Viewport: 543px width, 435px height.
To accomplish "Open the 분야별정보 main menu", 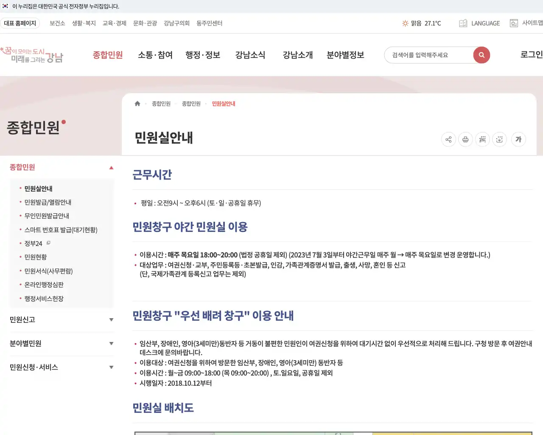I will [345, 55].
